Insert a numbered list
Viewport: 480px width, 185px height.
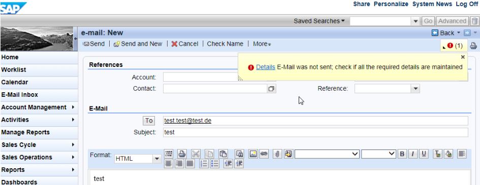(204, 164)
